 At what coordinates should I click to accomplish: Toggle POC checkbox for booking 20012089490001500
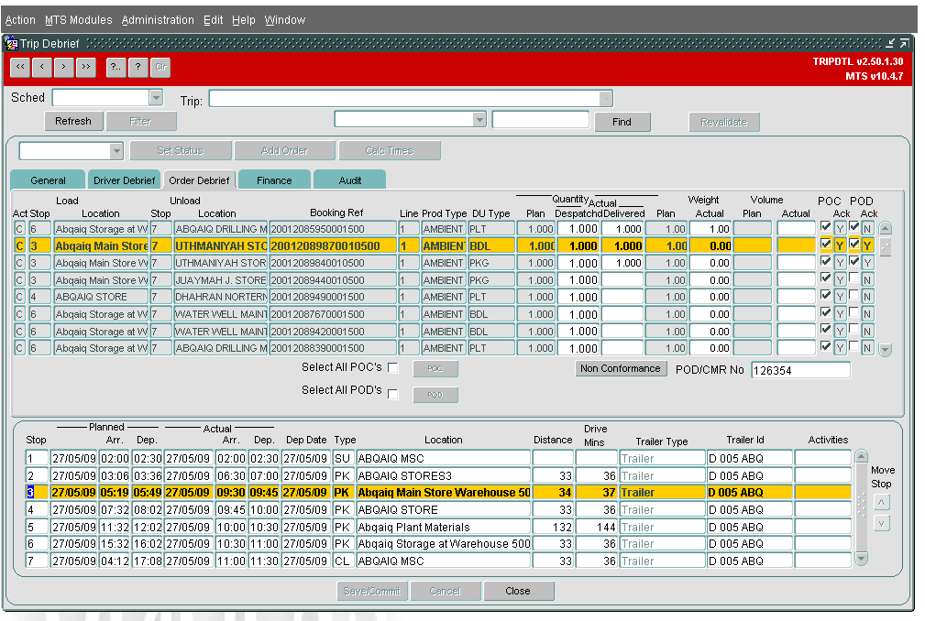click(826, 295)
